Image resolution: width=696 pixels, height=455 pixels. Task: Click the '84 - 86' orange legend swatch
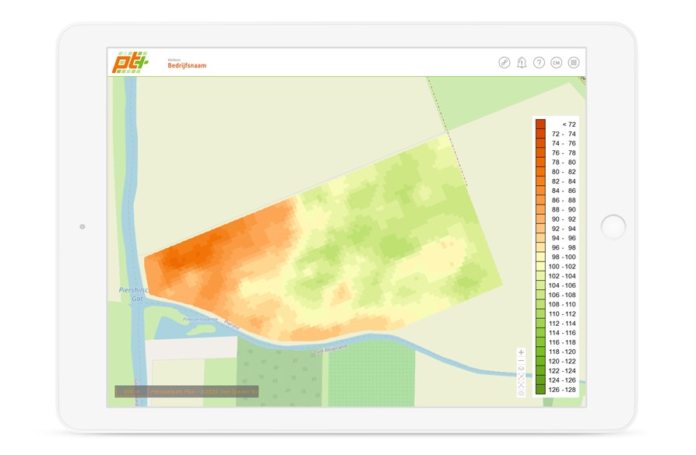[x=540, y=191]
